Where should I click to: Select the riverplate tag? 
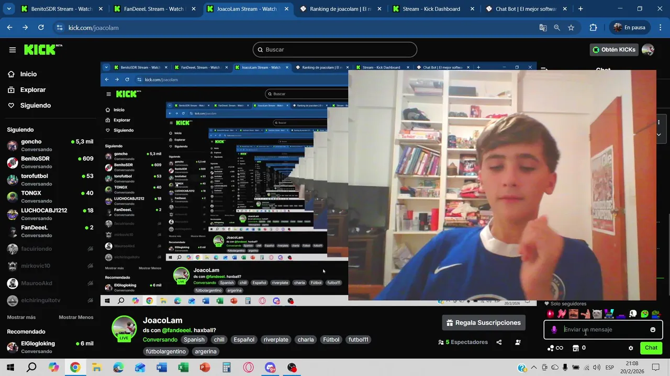click(276, 339)
